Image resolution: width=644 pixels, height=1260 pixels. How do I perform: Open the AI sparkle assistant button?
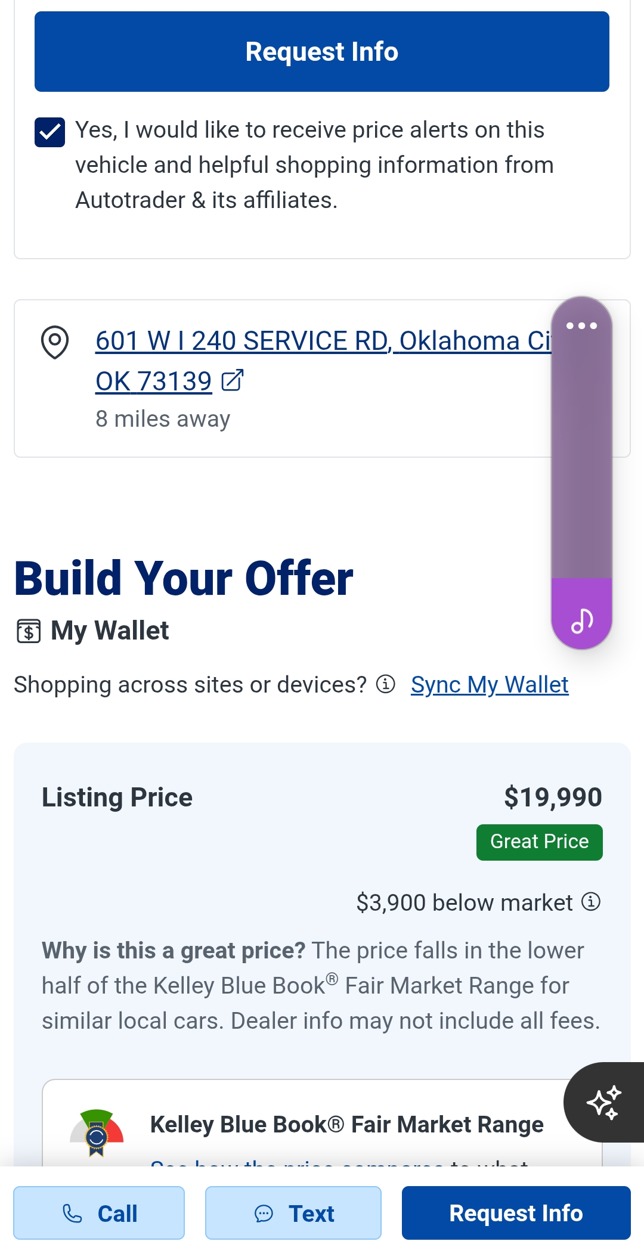pos(604,1102)
